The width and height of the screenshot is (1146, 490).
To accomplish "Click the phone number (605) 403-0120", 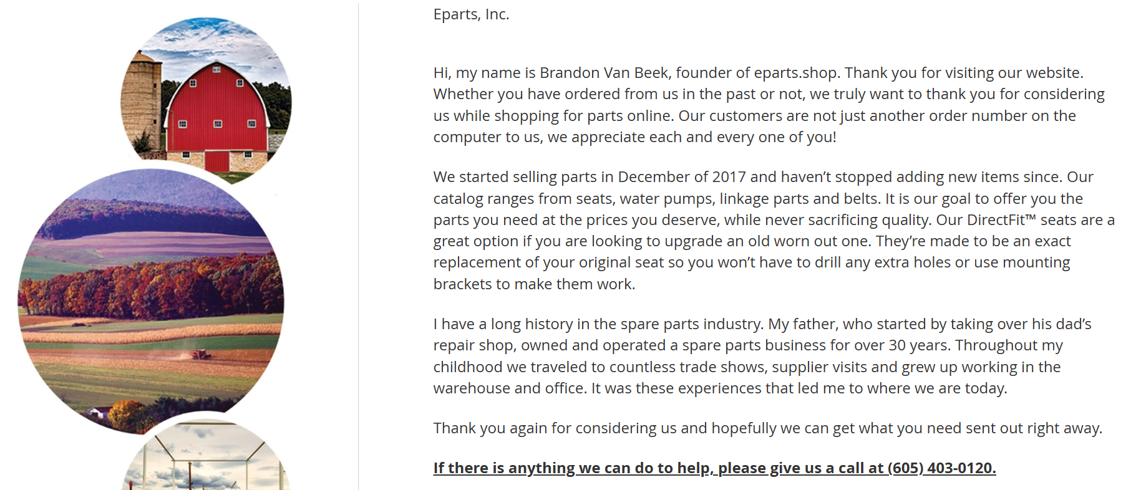I will (x=941, y=468).
